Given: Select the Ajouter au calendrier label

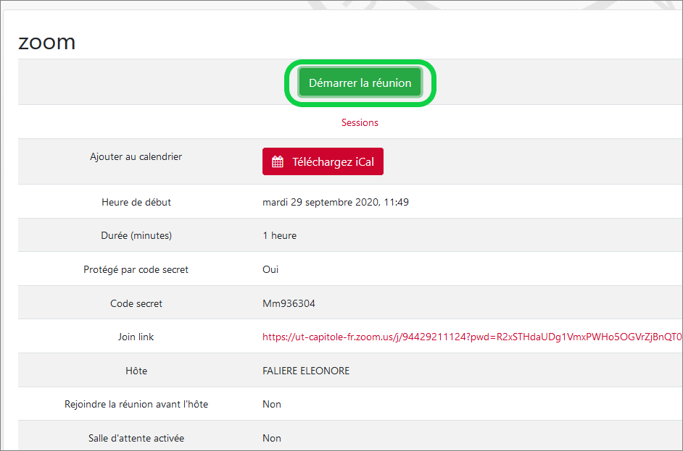Looking at the screenshot, I should click(x=136, y=156).
